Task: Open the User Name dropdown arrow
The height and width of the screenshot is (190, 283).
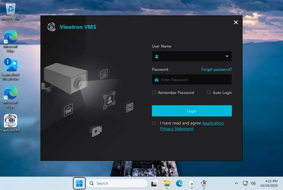Action: tap(227, 56)
